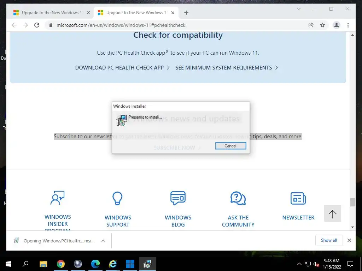
Task: Close the first browser tab
Action: point(88,13)
